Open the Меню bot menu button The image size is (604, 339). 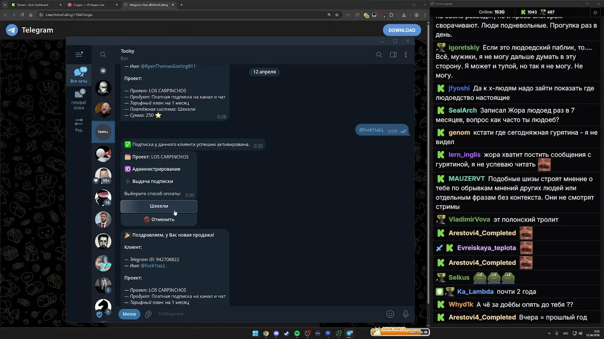tap(129, 314)
